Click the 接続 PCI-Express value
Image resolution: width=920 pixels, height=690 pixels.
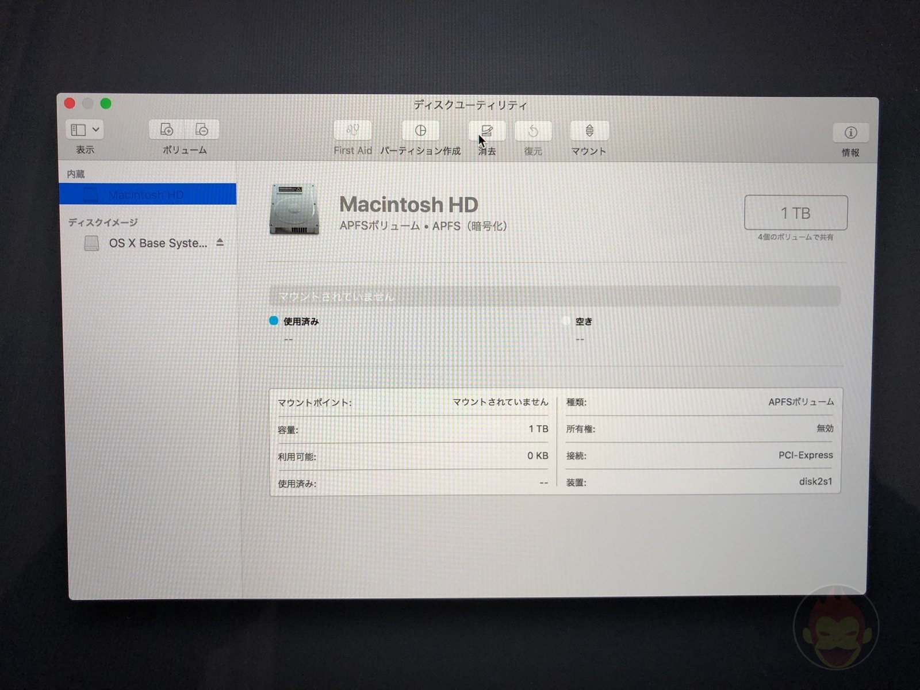coord(806,455)
